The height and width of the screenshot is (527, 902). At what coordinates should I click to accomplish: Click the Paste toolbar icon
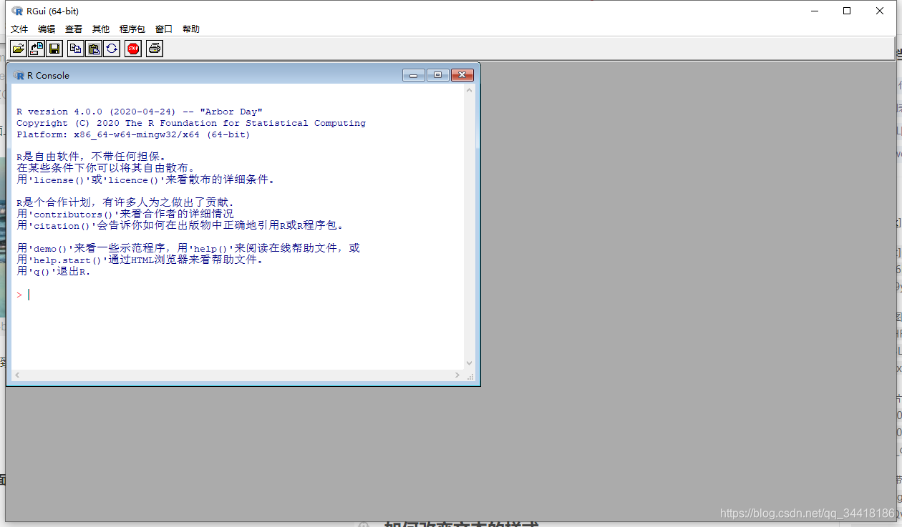click(94, 49)
